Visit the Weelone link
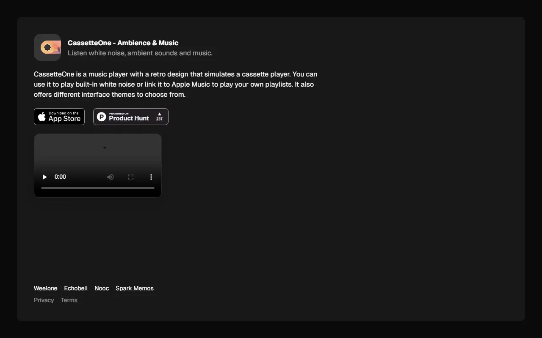Viewport: 542px width, 338px height. point(46,288)
